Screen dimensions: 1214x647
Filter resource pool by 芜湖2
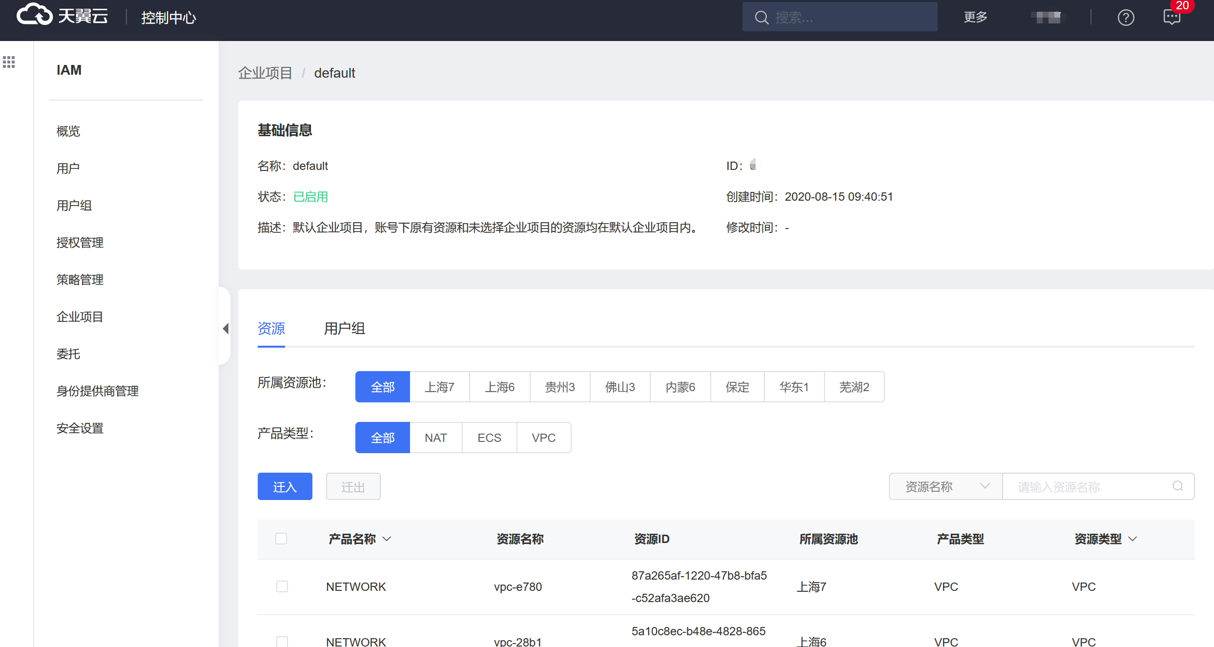tap(854, 387)
